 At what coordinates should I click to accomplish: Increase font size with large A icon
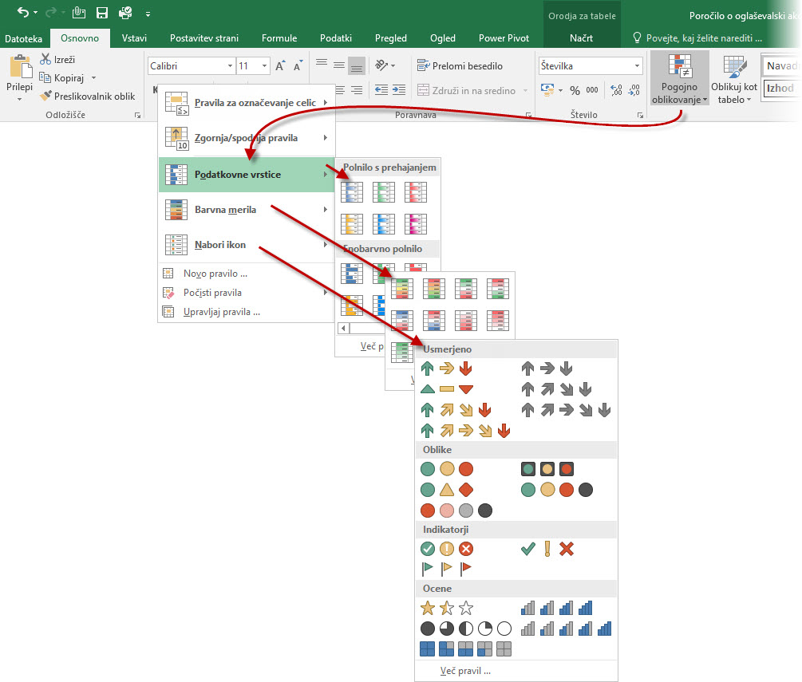tap(280, 66)
